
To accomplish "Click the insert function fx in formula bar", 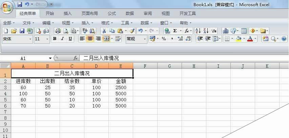I will pos(75,58).
